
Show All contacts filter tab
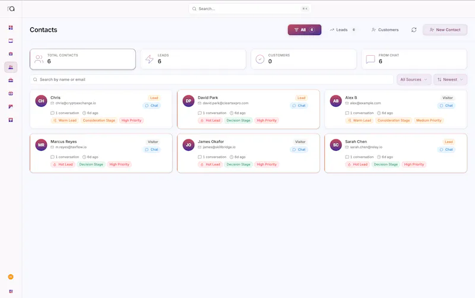coord(305,30)
